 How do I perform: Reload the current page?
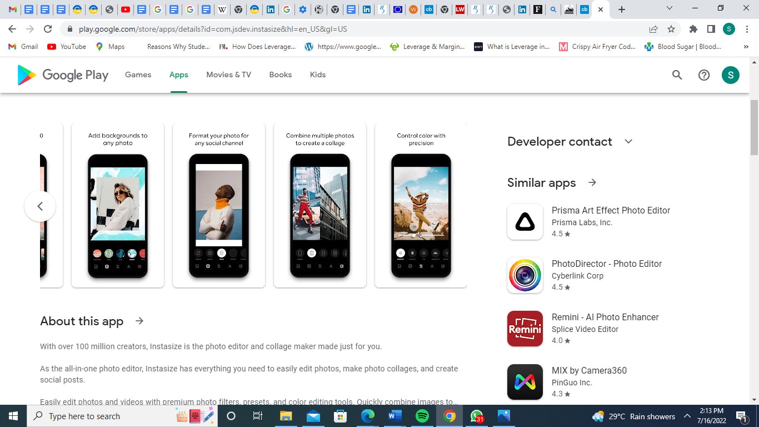tap(48, 29)
